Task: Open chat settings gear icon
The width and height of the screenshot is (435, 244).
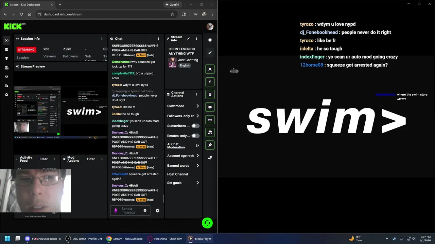Action: coord(158,210)
